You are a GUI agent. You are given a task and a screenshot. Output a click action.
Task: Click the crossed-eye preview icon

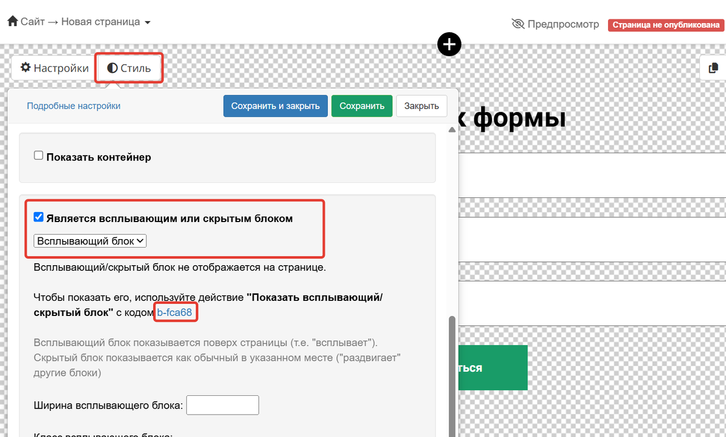tap(518, 24)
